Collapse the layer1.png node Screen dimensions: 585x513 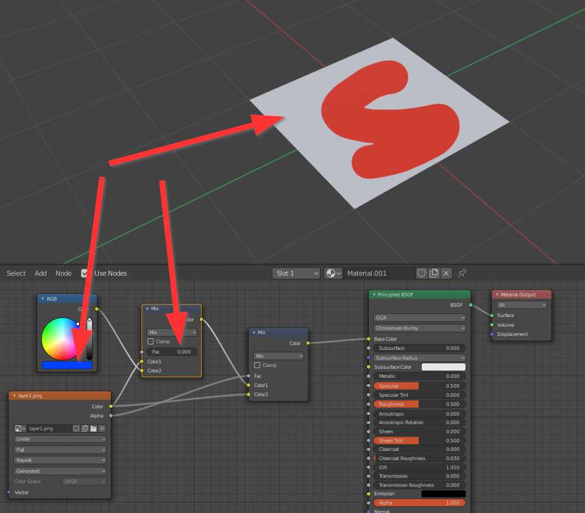(x=14, y=396)
